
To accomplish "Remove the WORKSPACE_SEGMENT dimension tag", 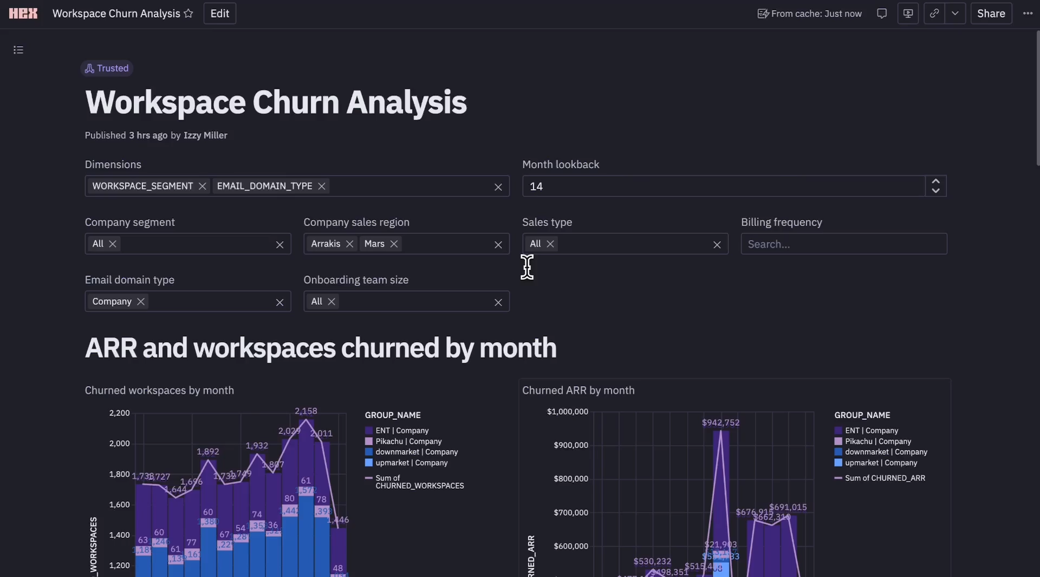I will [203, 186].
